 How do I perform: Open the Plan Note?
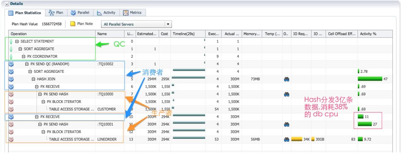(x=82, y=24)
